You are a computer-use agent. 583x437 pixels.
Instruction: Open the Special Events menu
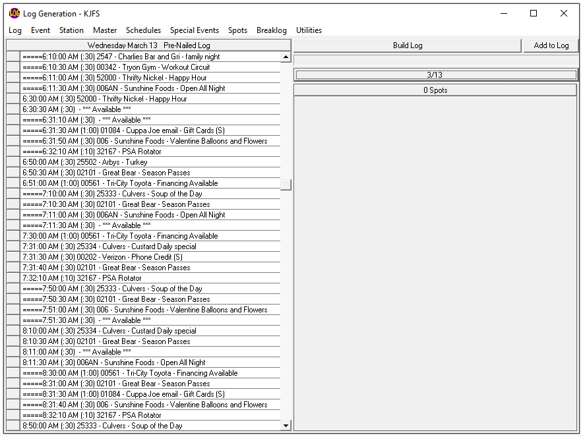pos(194,30)
